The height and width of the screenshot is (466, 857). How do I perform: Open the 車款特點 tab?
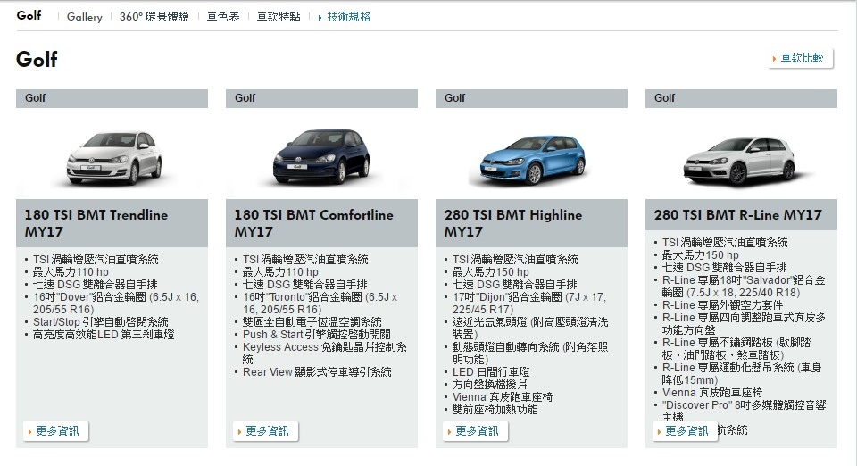(x=279, y=17)
